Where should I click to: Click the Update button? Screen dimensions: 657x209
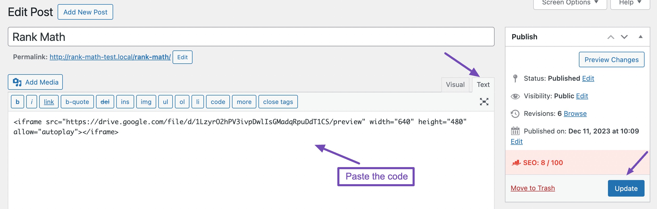[626, 188]
